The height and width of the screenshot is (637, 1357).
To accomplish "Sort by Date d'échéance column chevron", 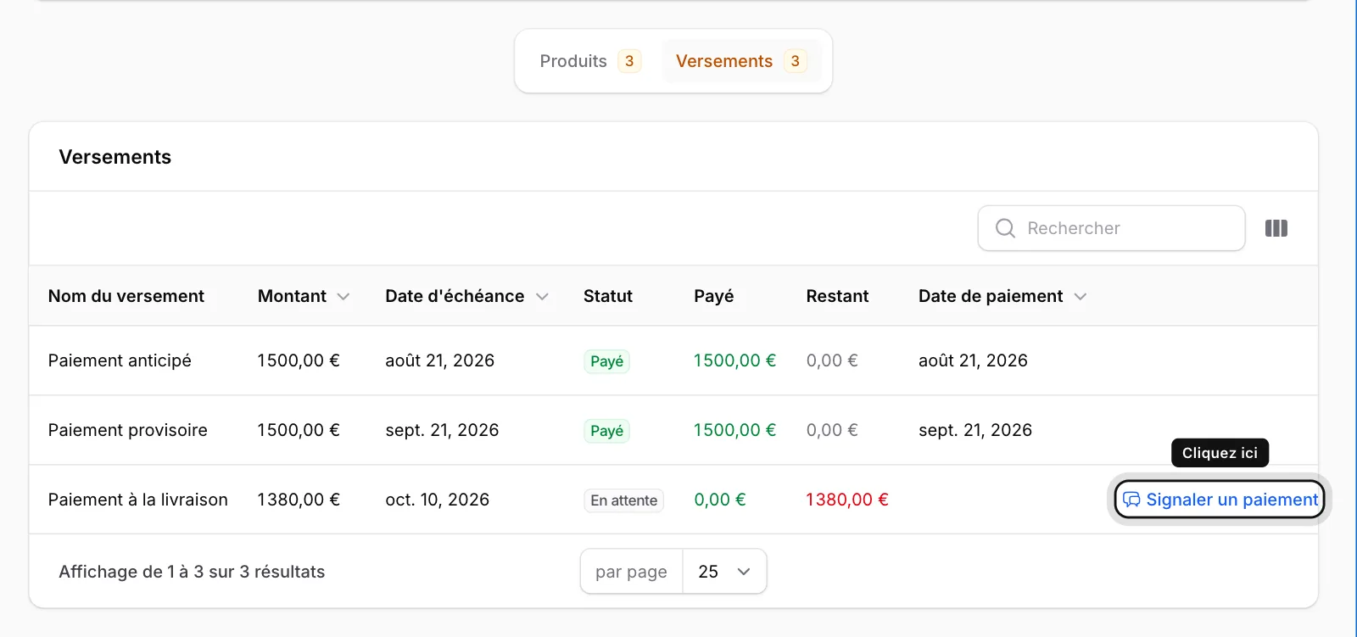I will (542, 296).
